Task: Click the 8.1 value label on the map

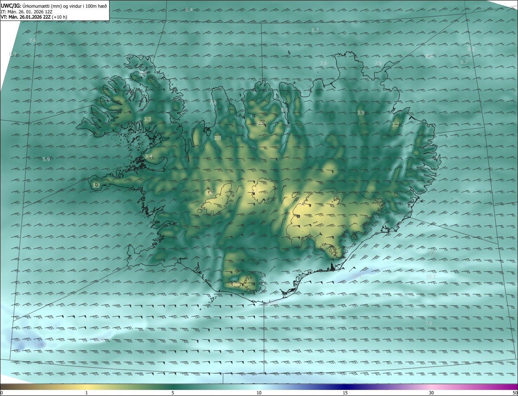Action: pyautogui.click(x=284, y=110)
